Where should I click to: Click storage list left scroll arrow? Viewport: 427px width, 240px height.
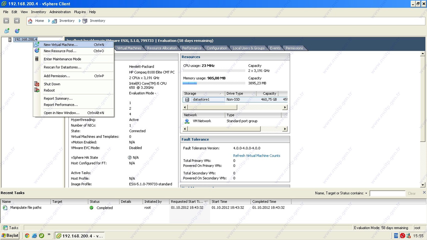pos(185,107)
